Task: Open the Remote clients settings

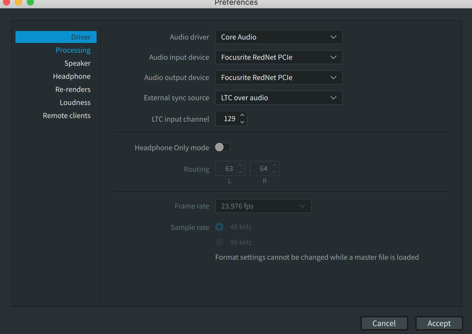Action: [67, 115]
